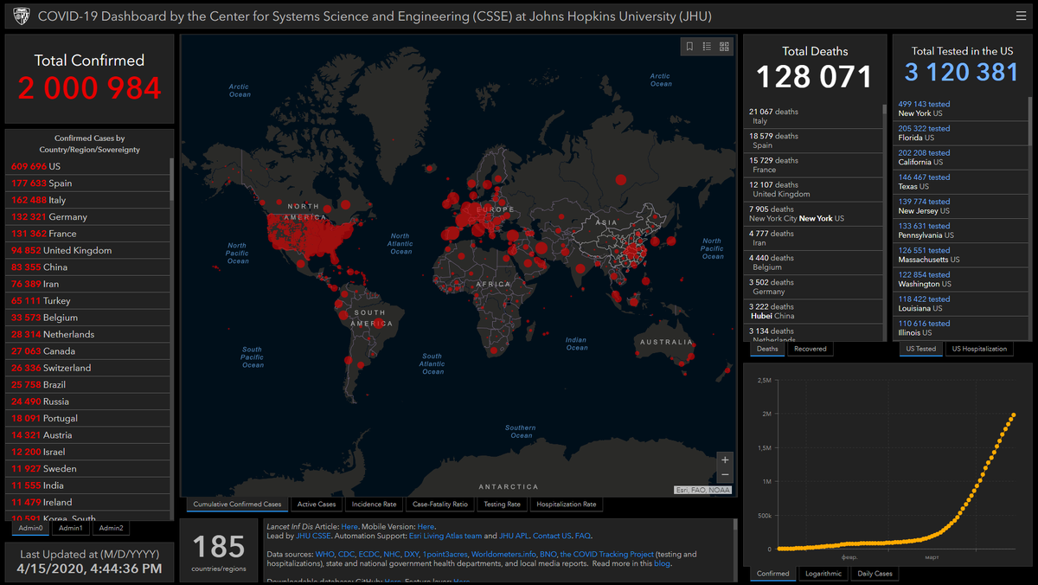Viewport: 1038px width, 585px height.
Task: Open the FAQ link
Action: (583, 536)
